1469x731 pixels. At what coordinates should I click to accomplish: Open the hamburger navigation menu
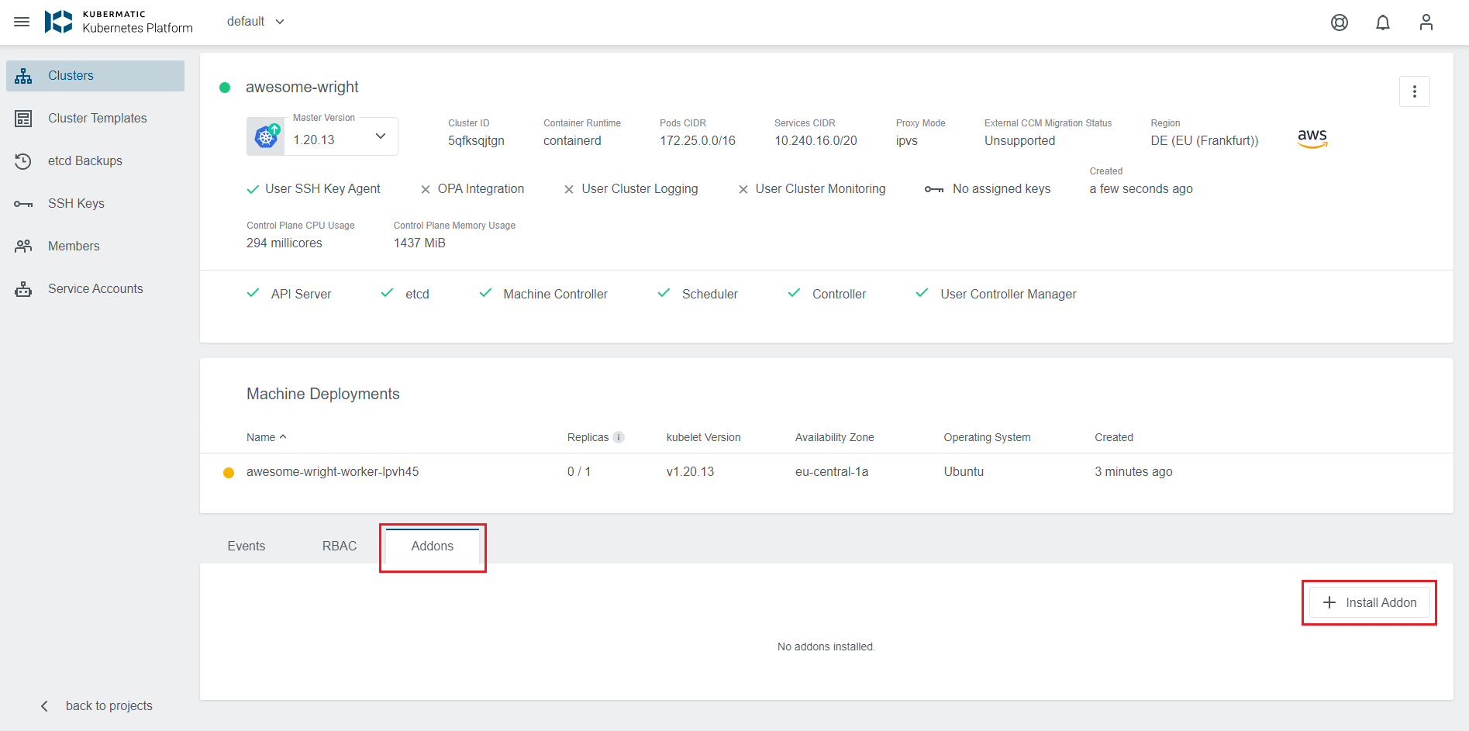pos(22,22)
